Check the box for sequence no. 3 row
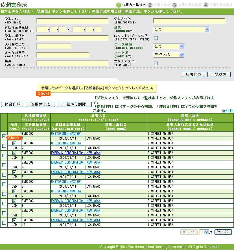234x250 pixels. click(4, 155)
